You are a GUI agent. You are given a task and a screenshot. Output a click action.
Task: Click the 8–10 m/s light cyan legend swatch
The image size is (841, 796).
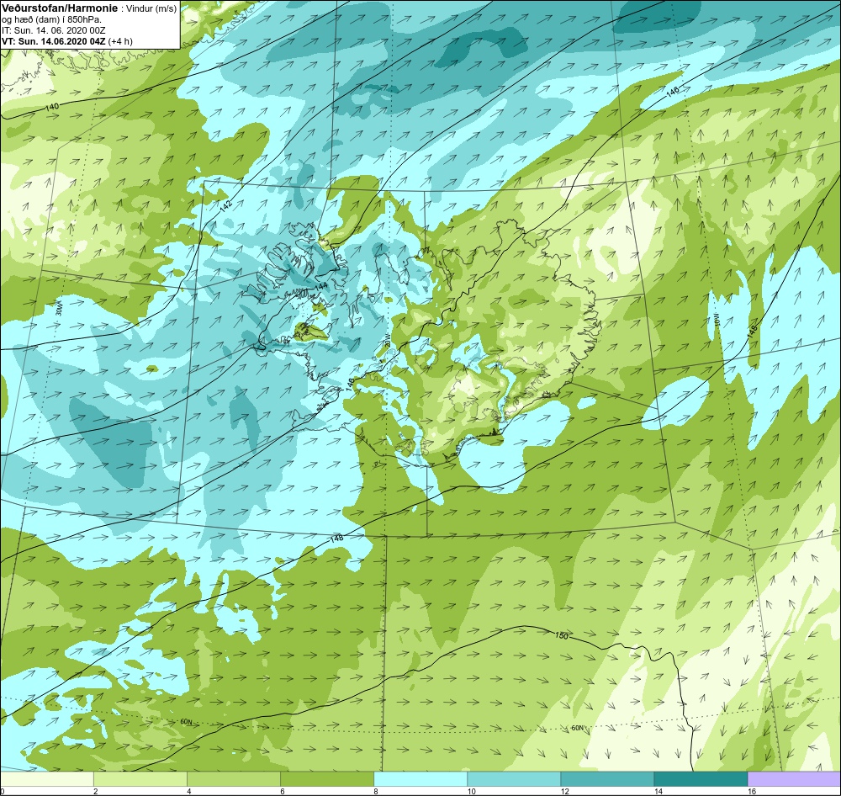click(x=420, y=779)
